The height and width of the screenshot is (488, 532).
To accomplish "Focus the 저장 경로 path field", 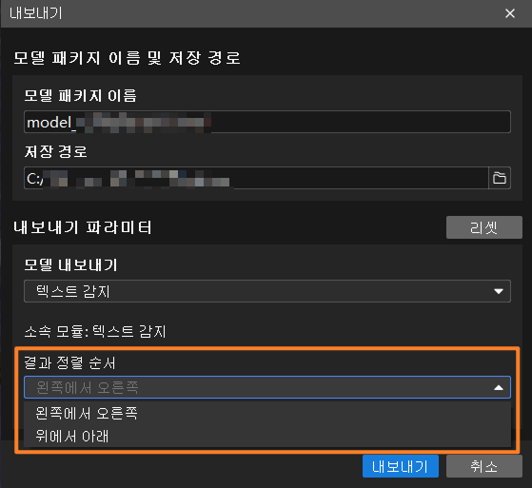I will [256, 178].
